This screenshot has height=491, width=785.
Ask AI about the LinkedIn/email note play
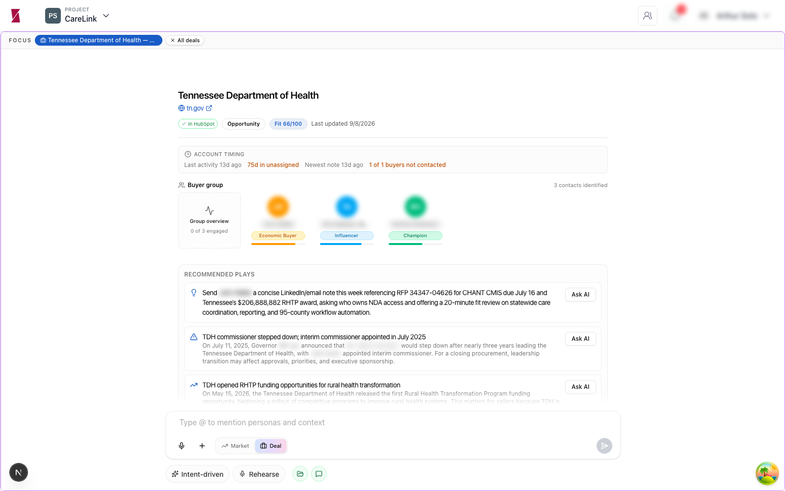coord(580,295)
